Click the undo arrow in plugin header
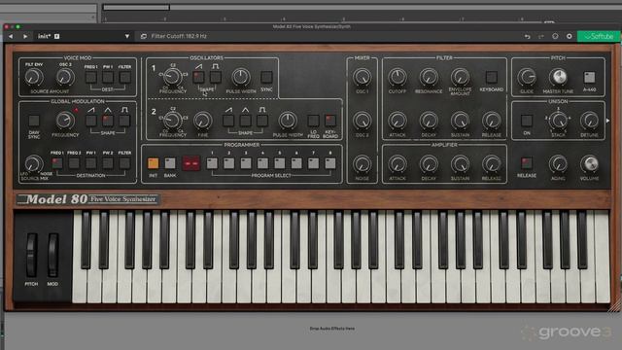This screenshot has width=622, height=350. (x=527, y=37)
